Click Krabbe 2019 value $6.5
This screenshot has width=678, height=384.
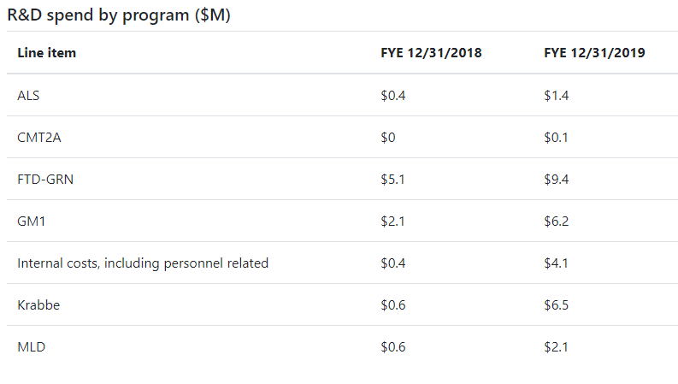(x=557, y=305)
